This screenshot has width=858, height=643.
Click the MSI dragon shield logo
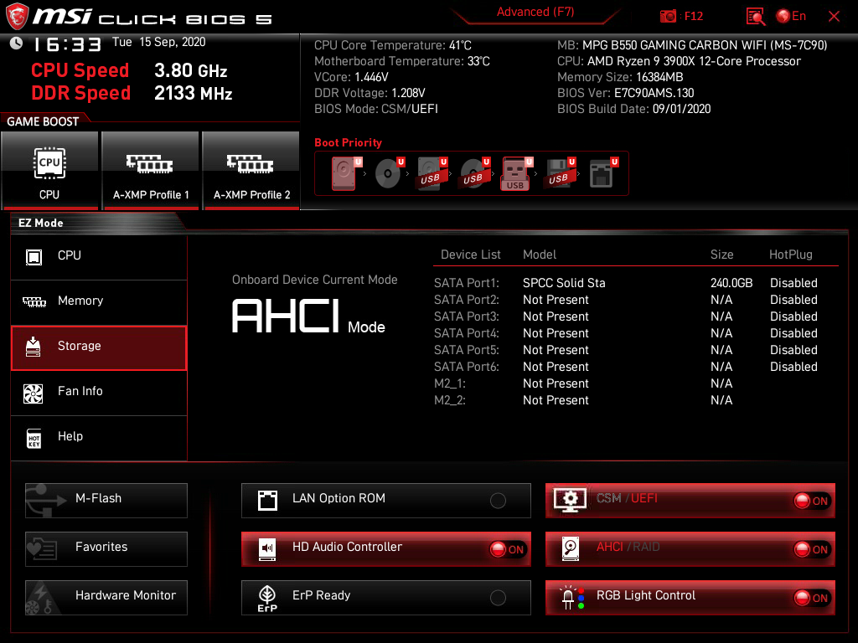[17, 16]
